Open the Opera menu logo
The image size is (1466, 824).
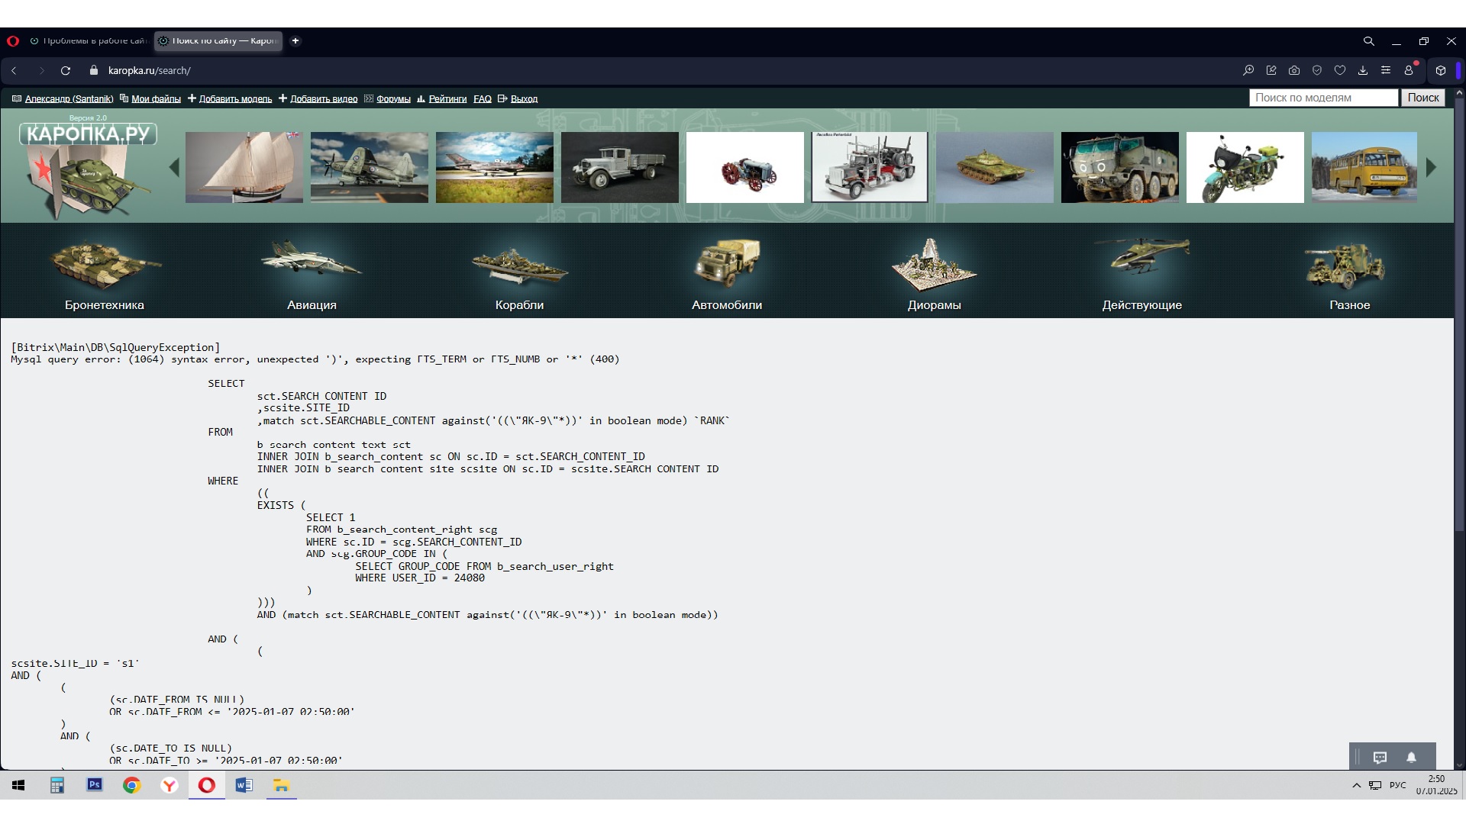[x=13, y=41]
